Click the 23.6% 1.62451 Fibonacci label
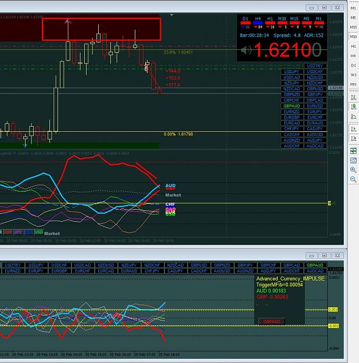Viewport: 359px width, 363px height. click(178, 52)
